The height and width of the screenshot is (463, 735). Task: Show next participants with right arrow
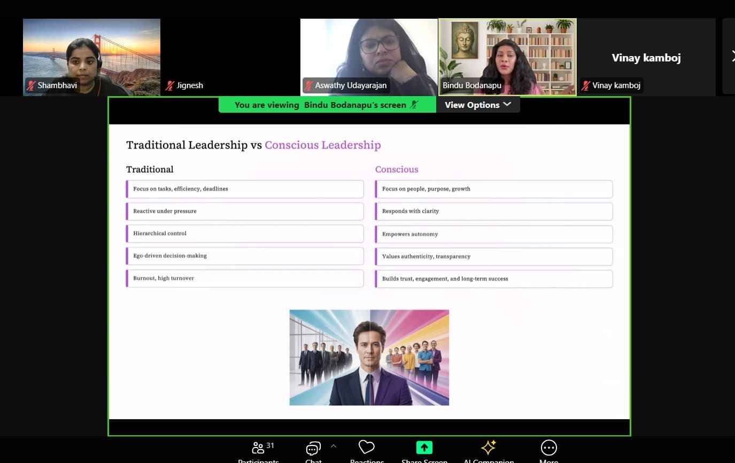[x=732, y=57]
